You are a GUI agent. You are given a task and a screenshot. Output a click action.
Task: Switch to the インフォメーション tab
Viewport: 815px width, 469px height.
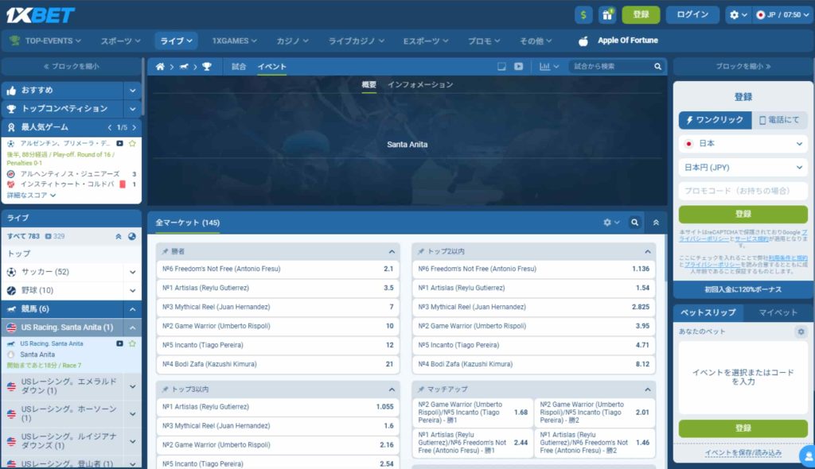420,85
